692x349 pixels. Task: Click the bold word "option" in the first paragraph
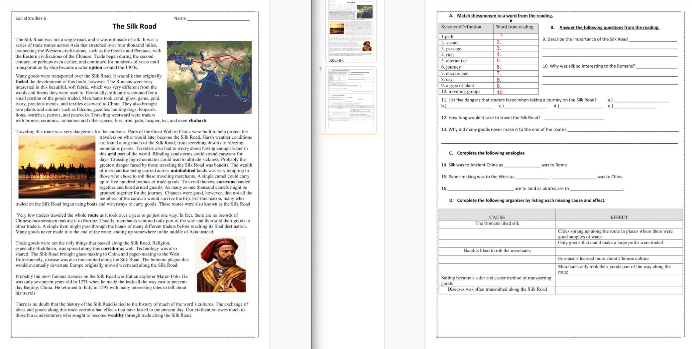click(x=95, y=67)
